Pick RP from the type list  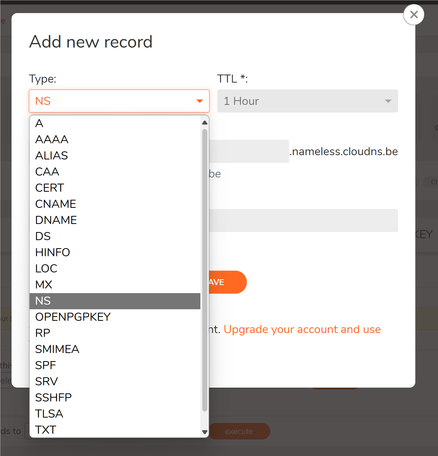coord(115,333)
